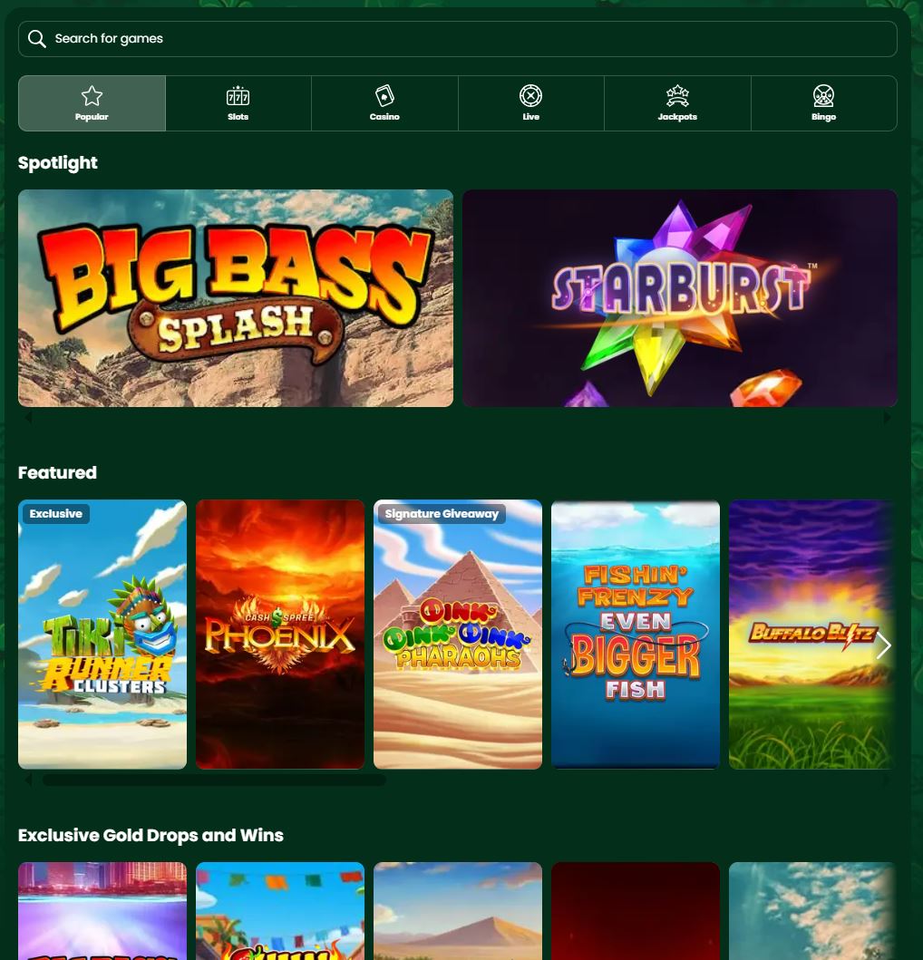Click the Exclusive Gold Drops and Wins heading
Image resolution: width=923 pixels, height=960 pixels.
(151, 835)
